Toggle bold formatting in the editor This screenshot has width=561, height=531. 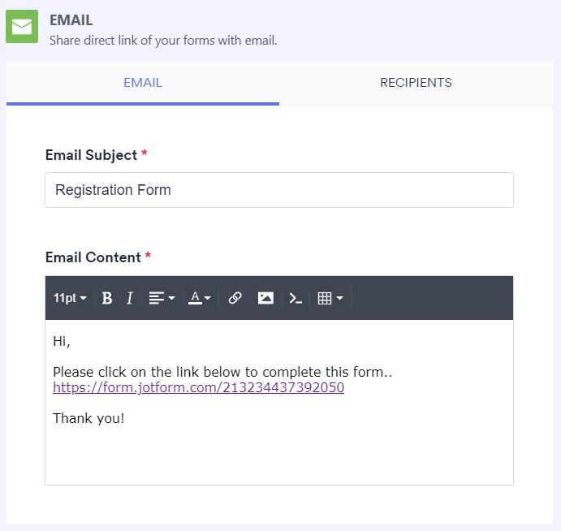point(107,298)
